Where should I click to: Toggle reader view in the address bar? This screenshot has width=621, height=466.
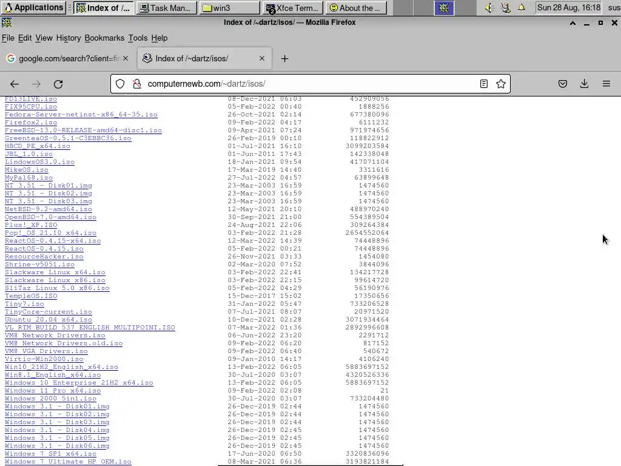(483, 84)
